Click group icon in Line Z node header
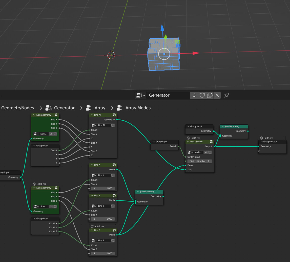This screenshot has width=290, height=262. [x=114, y=230]
